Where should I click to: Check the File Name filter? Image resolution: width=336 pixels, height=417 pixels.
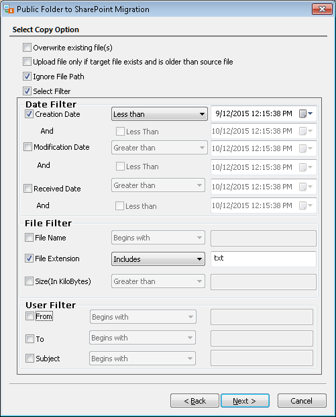[29, 238]
